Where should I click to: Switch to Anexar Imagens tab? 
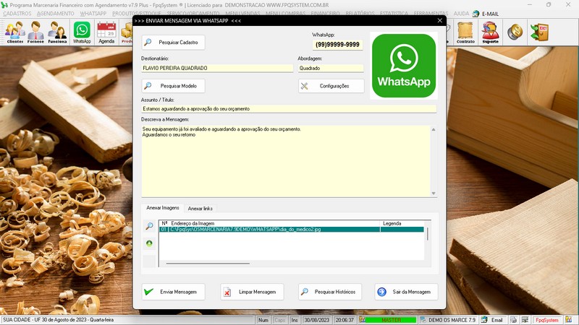(x=162, y=208)
